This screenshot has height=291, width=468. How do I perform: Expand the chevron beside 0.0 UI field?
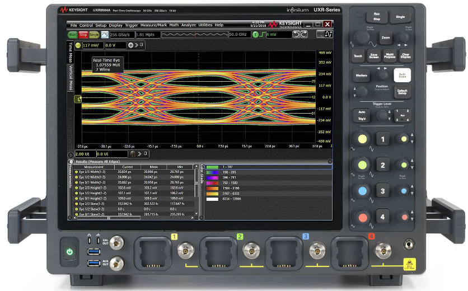[139, 153]
